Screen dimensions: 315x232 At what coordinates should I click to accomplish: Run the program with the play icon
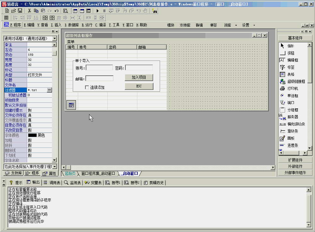coord(98,11)
